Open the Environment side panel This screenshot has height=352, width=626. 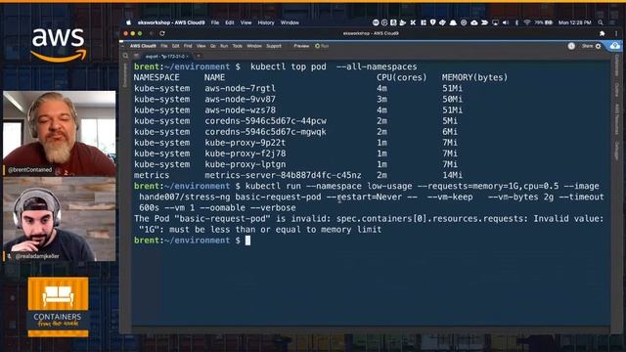125,74
